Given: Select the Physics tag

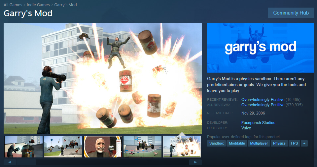Looking at the screenshot, I should (x=279, y=143).
